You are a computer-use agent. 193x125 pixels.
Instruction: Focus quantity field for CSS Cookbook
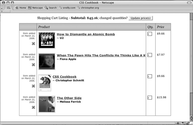pyautogui.click(x=150, y=76)
